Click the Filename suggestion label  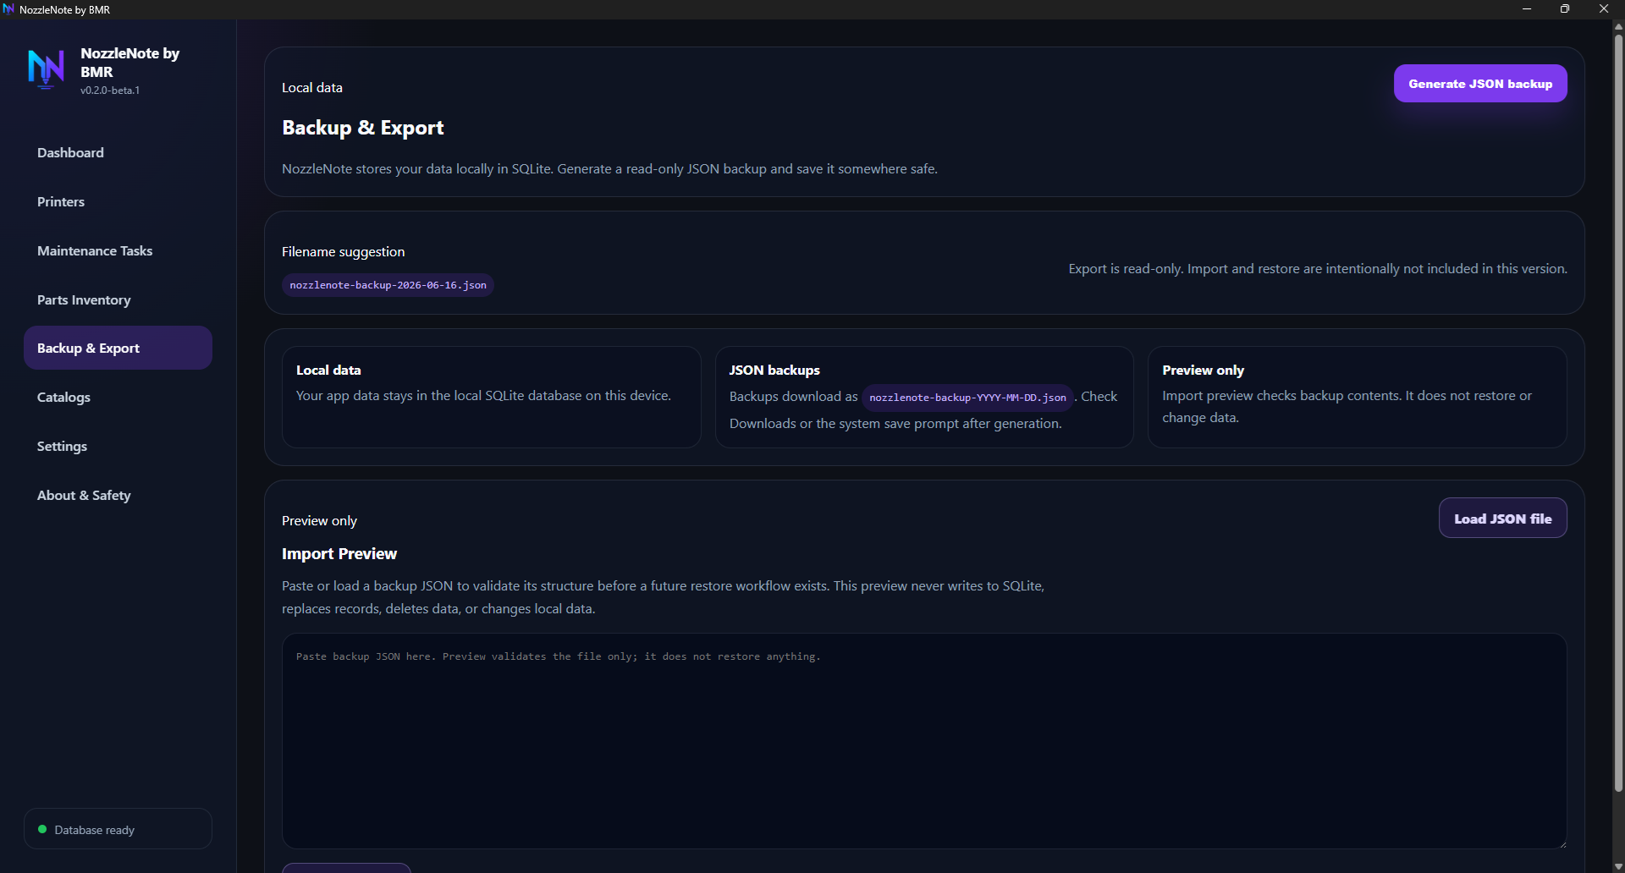click(x=343, y=252)
